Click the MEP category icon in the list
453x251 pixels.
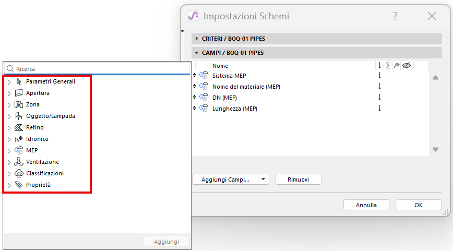[19, 150]
